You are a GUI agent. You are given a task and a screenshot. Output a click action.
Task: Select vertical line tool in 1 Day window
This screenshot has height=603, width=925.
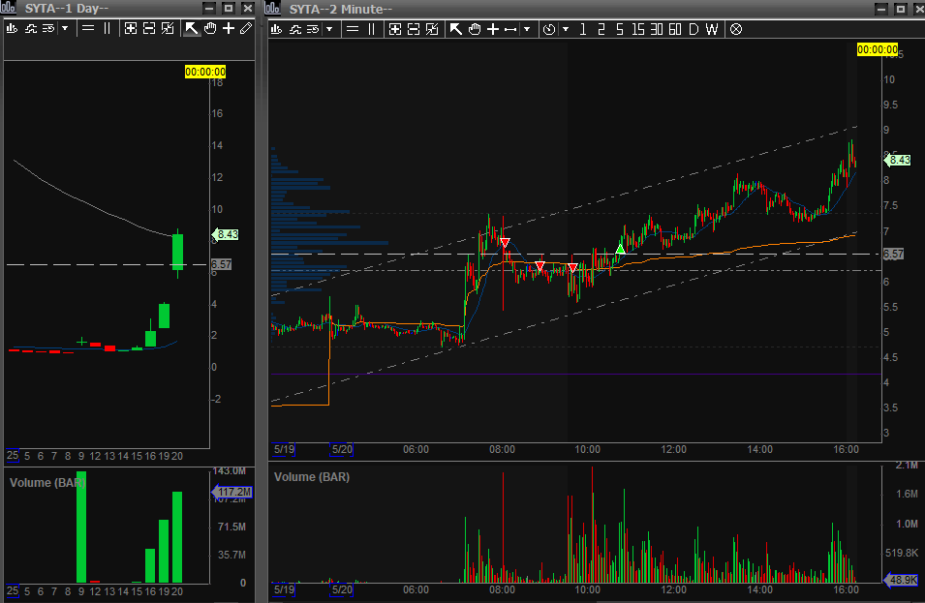pos(107,28)
